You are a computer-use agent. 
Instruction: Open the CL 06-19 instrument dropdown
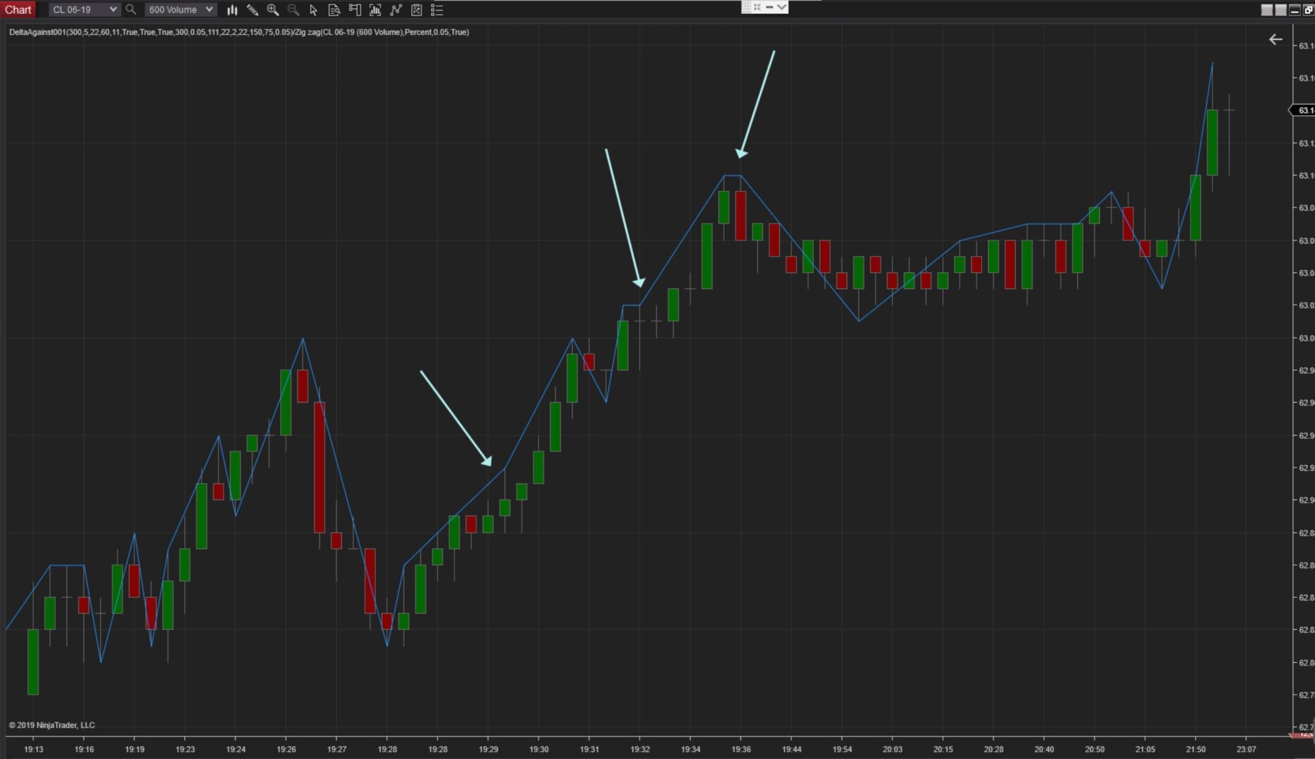(x=84, y=10)
